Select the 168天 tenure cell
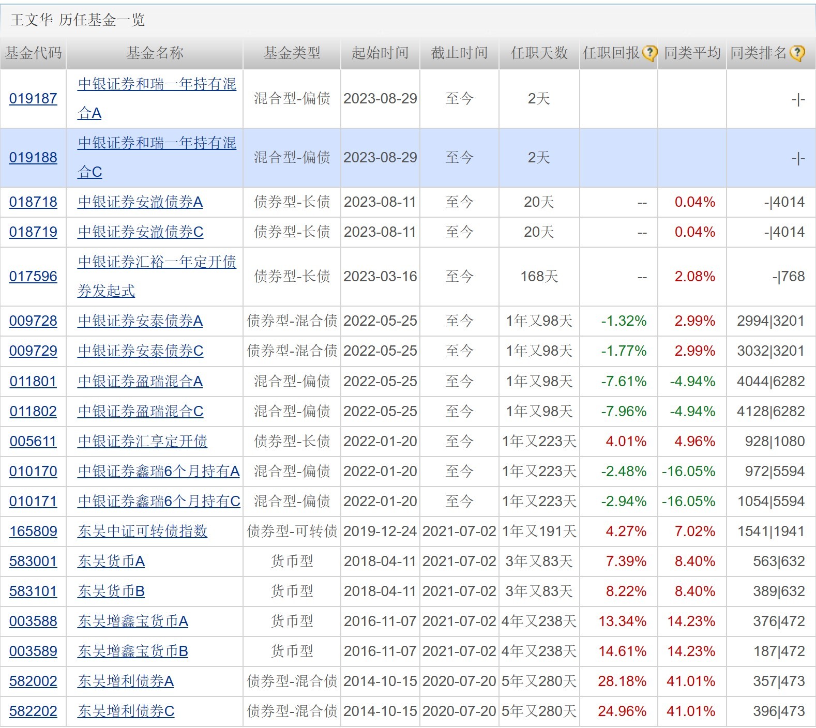This screenshot has width=816, height=728. click(539, 276)
